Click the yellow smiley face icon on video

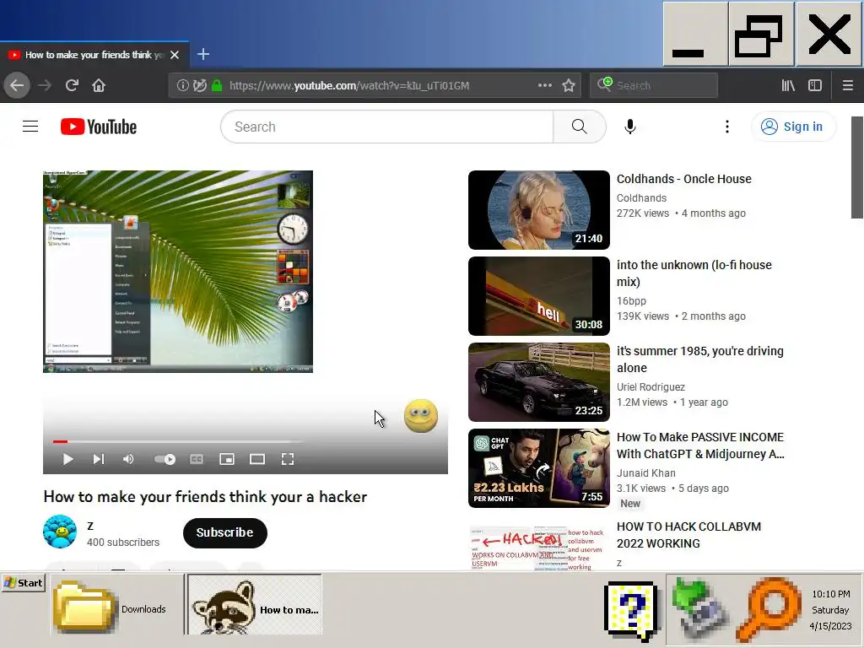[x=420, y=416]
